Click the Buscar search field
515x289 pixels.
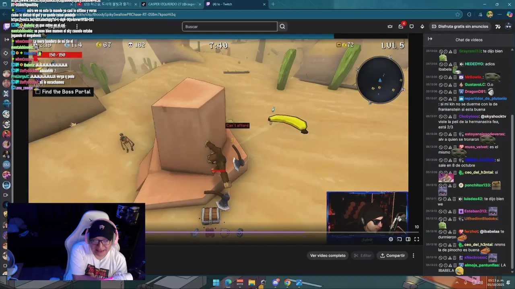[229, 26]
